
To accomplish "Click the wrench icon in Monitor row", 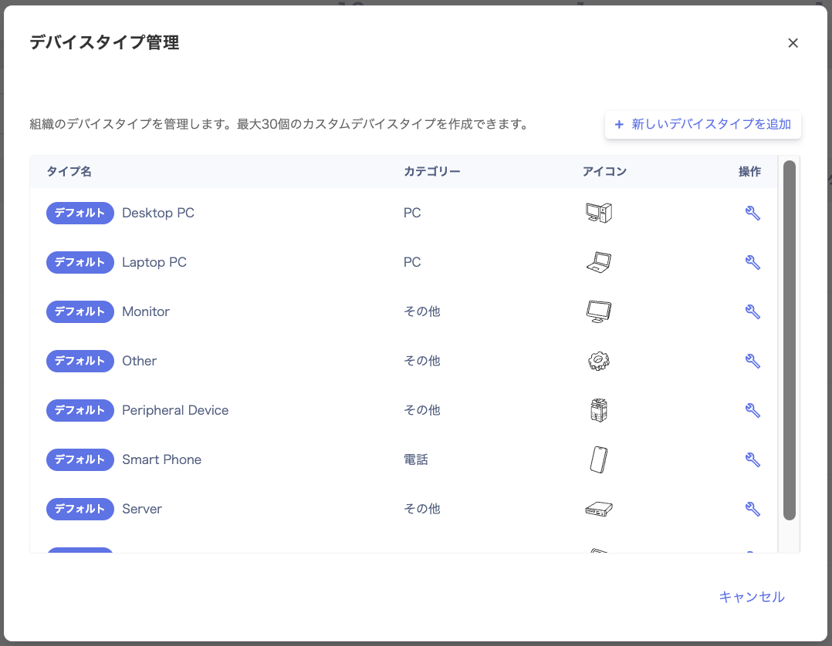I will tap(753, 311).
